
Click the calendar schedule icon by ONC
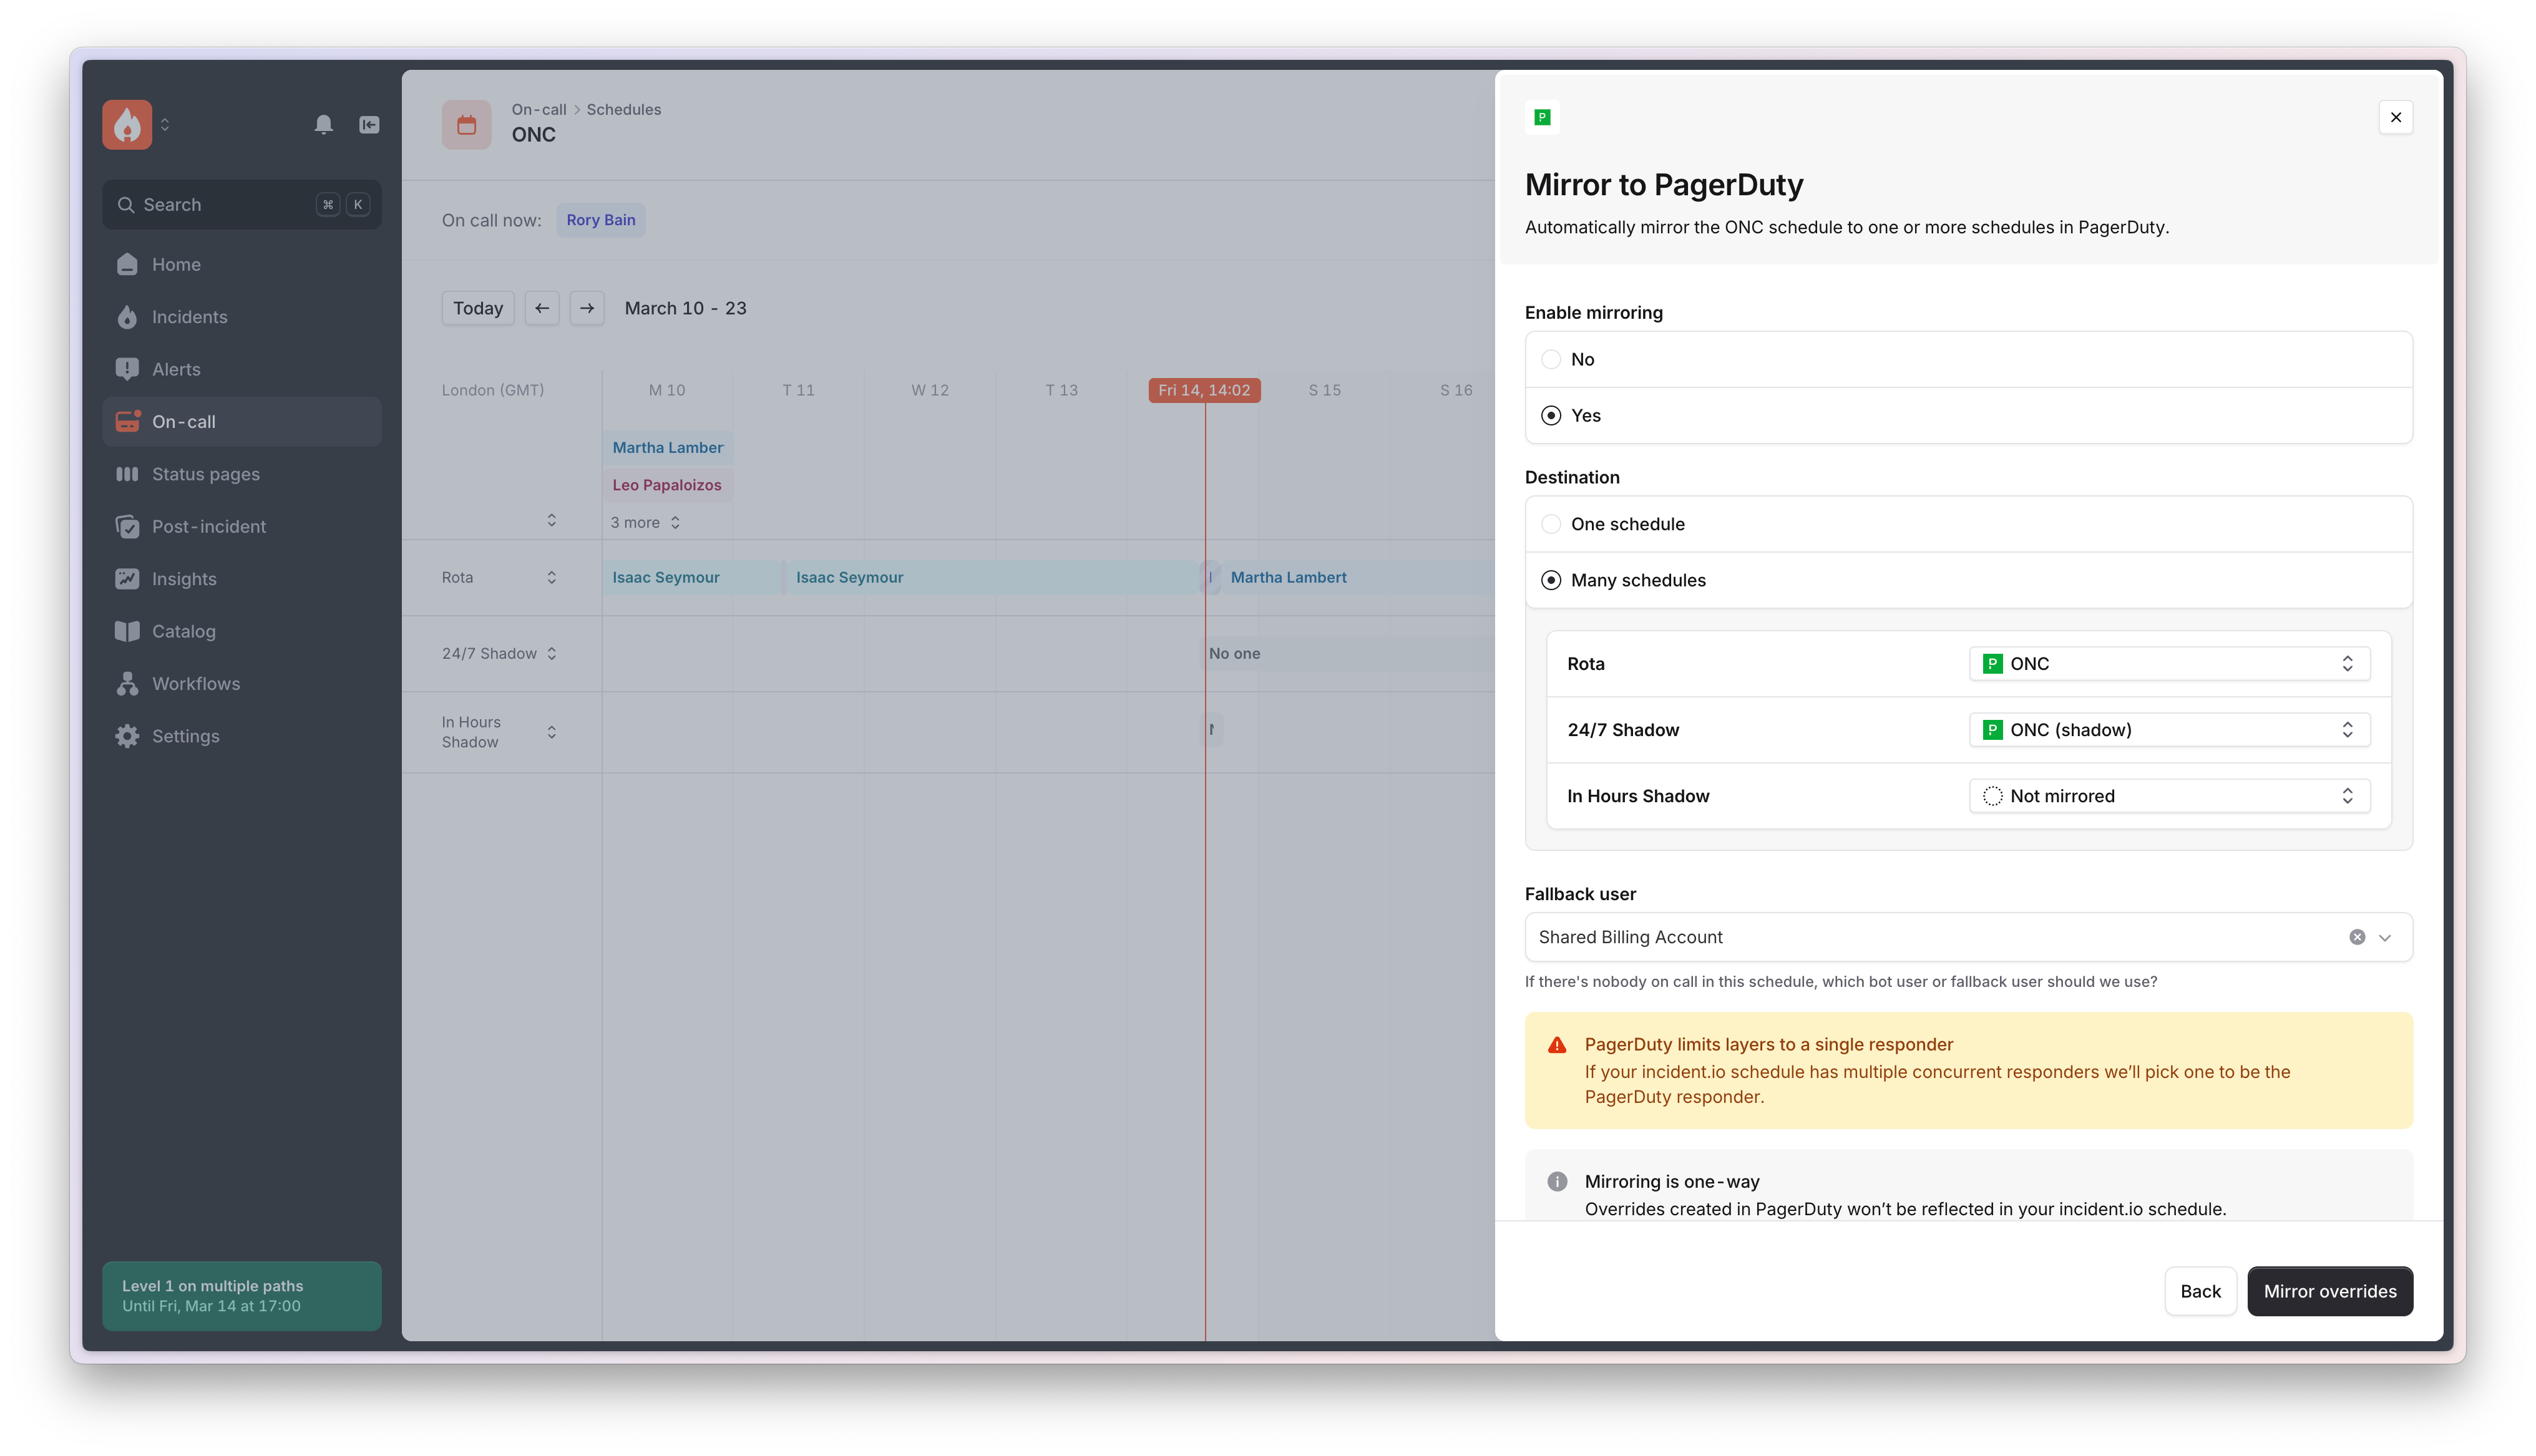click(x=466, y=124)
